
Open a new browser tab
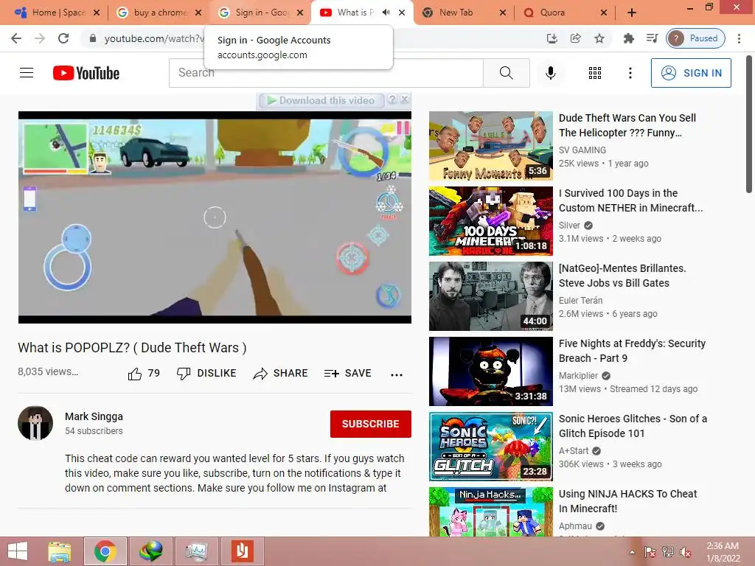coord(632,13)
